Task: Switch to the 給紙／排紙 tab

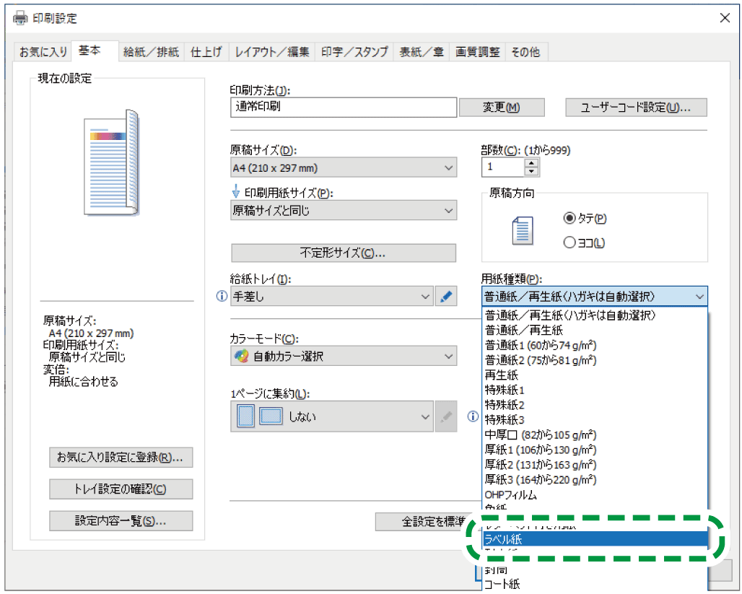Action: (x=151, y=52)
